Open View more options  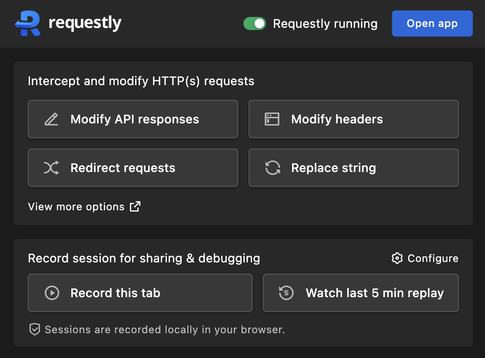tap(76, 206)
